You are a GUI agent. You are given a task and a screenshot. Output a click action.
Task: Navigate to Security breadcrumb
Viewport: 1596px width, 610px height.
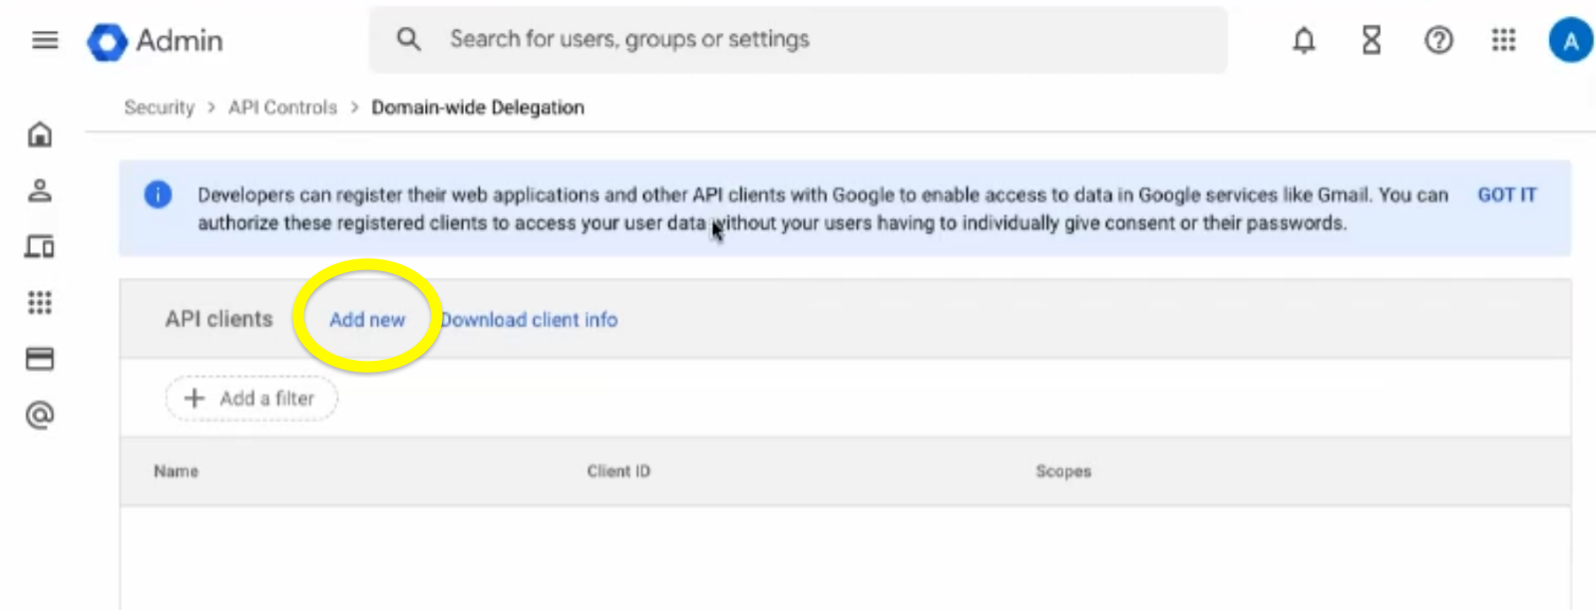pyautogui.click(x=159, y=108)
